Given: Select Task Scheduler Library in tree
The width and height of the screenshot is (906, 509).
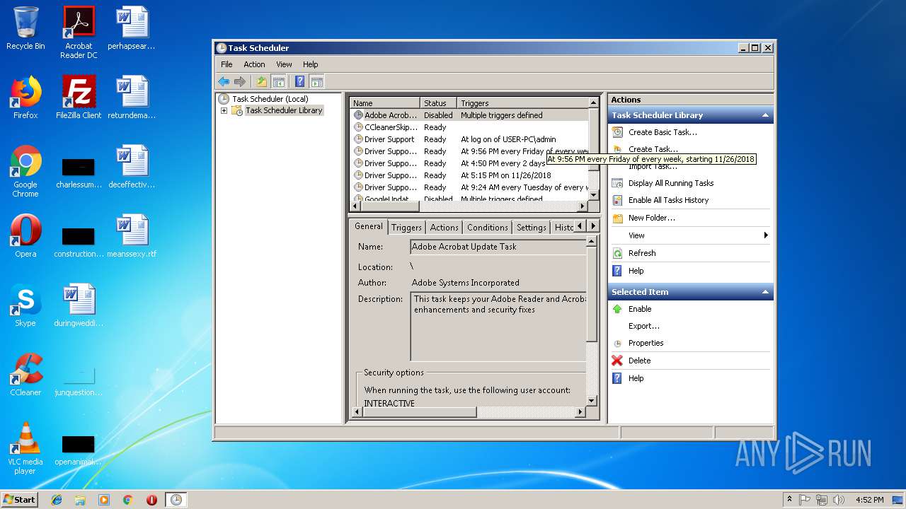Looking at the screenshot, I should click(x=283, y=111).
